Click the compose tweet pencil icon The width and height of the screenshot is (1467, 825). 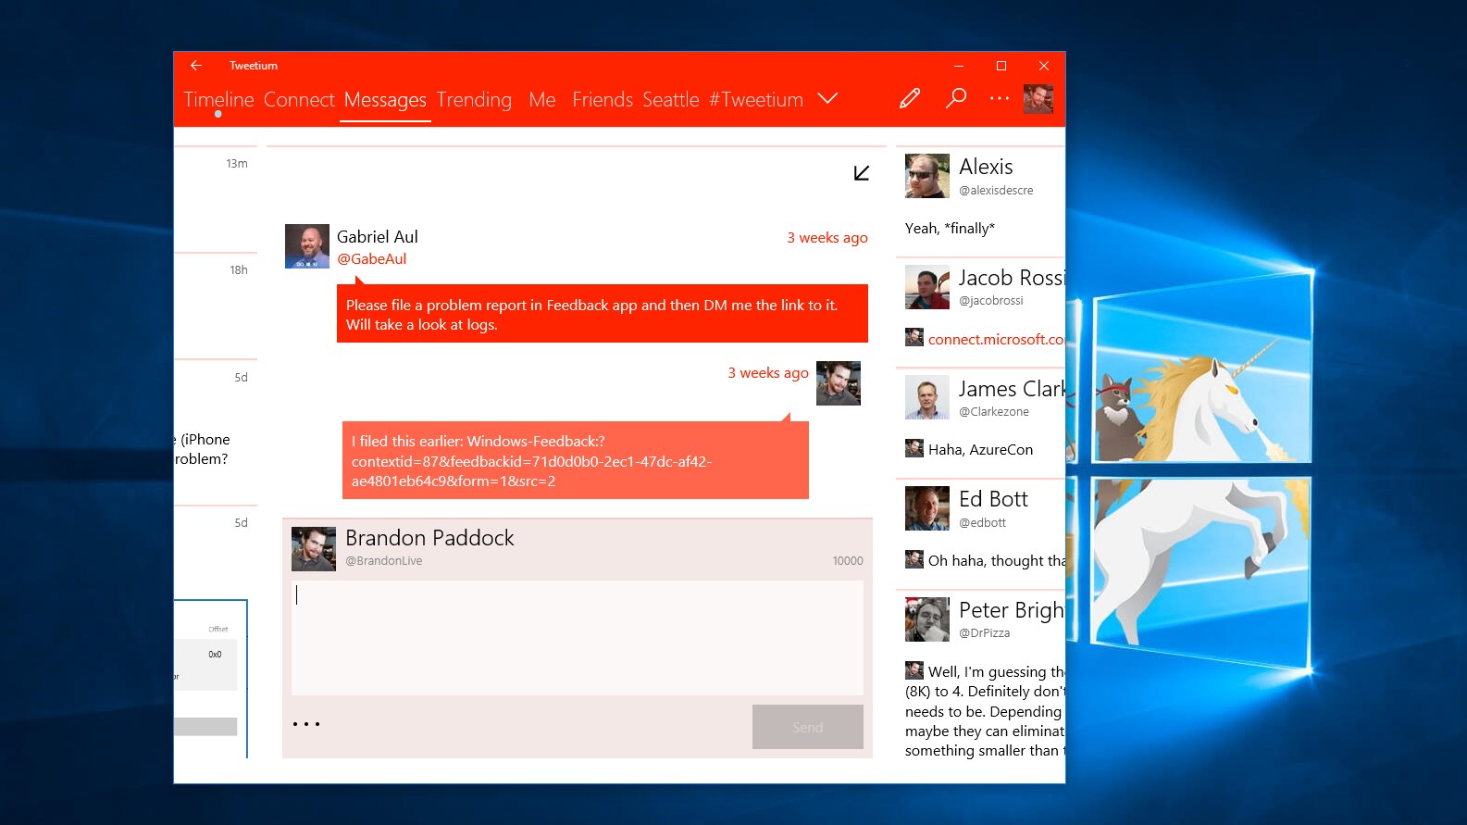coord(910,98)
